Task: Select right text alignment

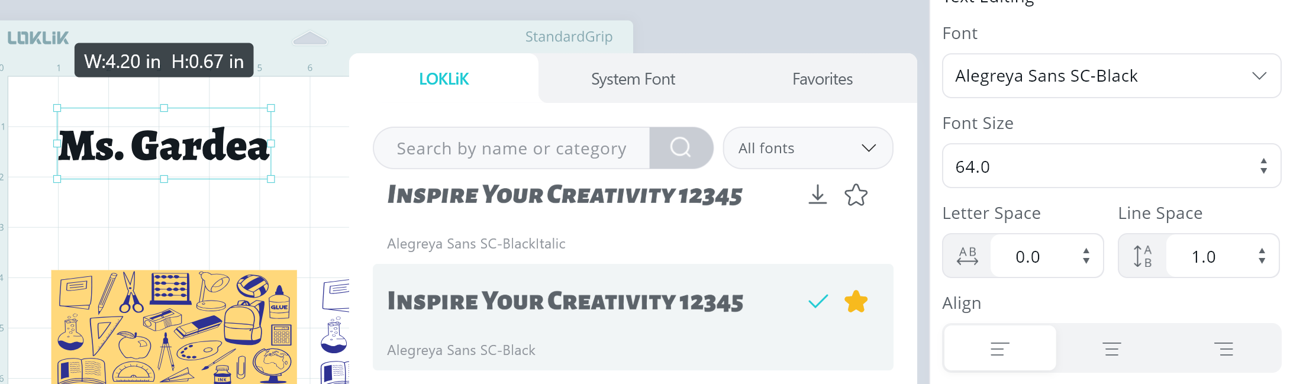Action: (1223, 348)
